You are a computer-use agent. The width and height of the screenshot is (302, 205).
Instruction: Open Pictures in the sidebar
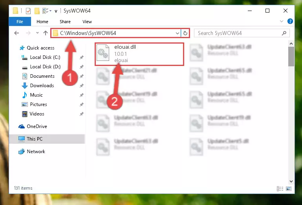tap(38, 104)
